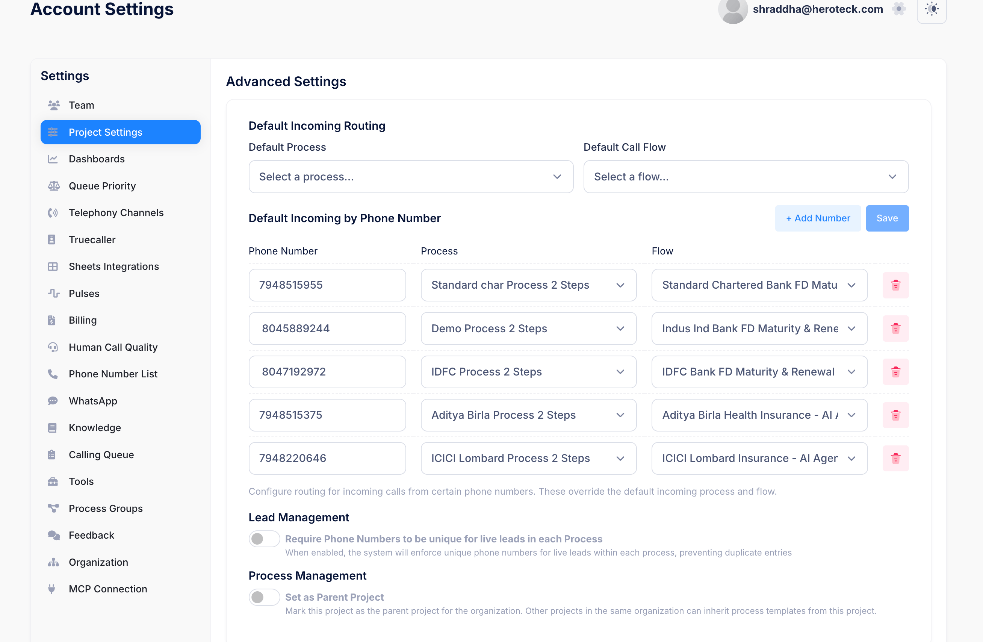Click the Tools toolbox icon
Viewport: 983px width, 642px height.
[53, 482]
